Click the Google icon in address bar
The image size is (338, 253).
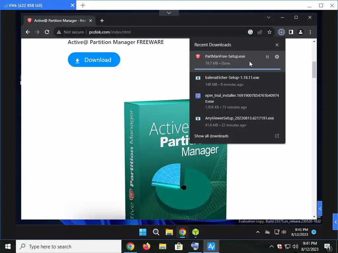click(x=250, y=32)
